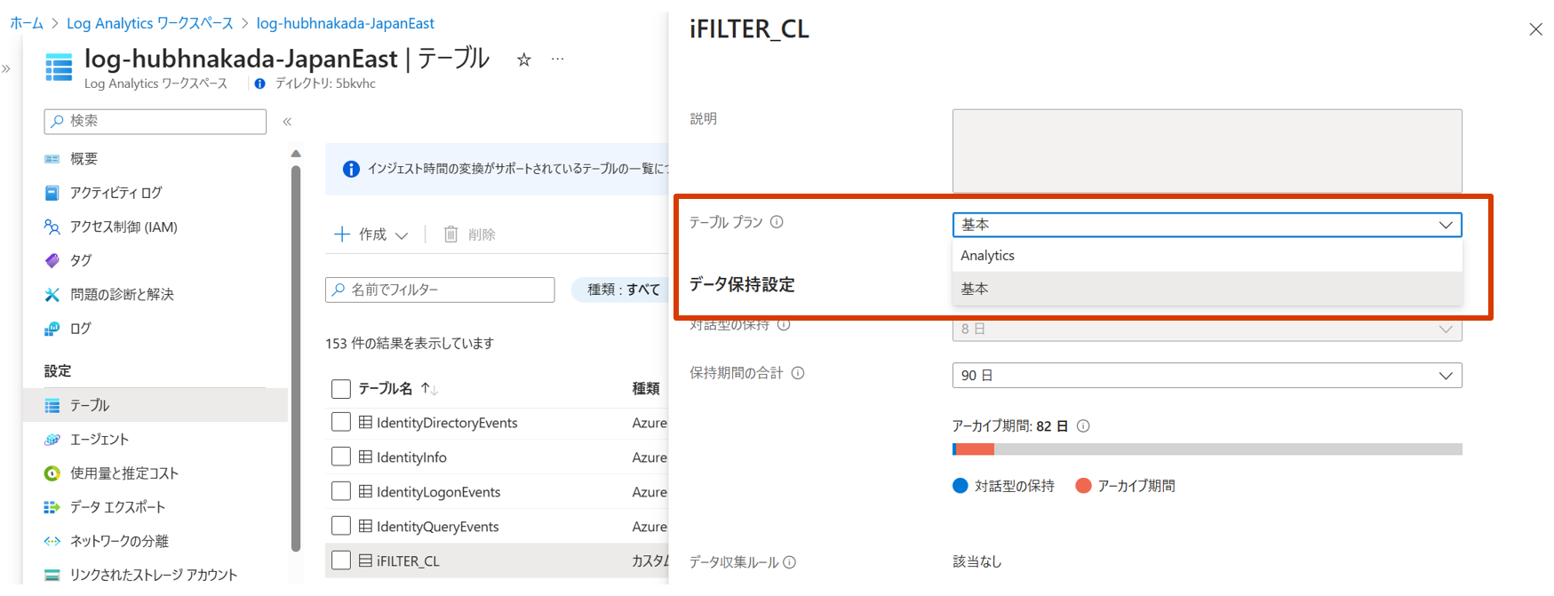Click the sidebar search box

click(155, 122)
